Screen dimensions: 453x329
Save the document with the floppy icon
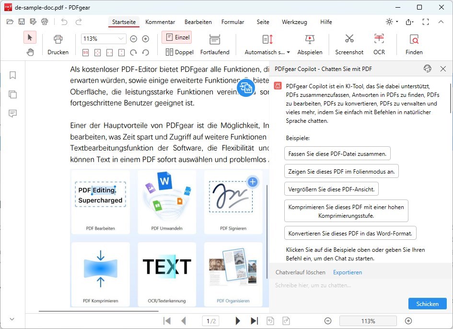pos(22,22)
